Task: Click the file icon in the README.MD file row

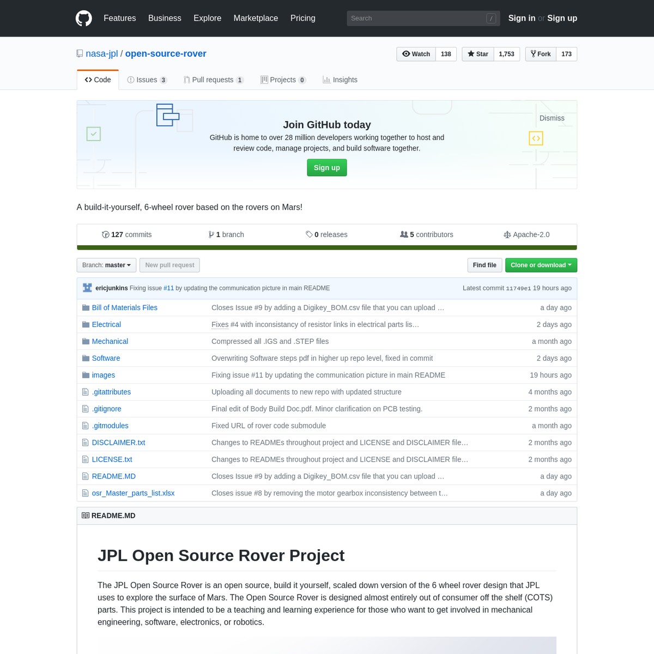Action: coord(85,476)
